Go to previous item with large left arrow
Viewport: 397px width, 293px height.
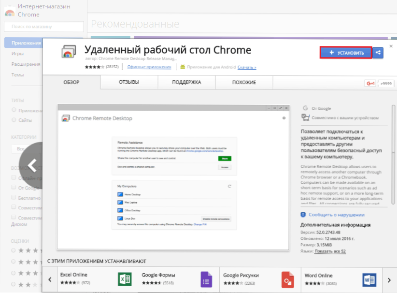click(32, 166)
